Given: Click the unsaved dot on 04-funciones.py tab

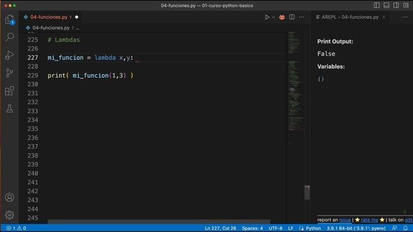Looking at the screenshot, I should (77, 17).
